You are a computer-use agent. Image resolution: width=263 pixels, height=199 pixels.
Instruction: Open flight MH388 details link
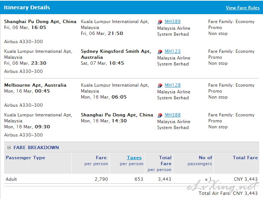coord(172,115)
